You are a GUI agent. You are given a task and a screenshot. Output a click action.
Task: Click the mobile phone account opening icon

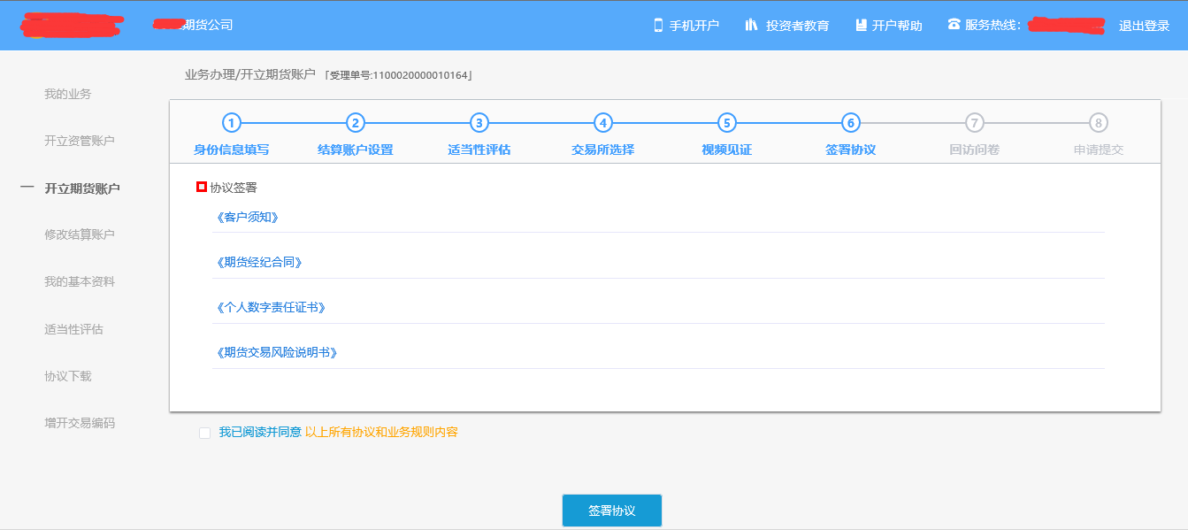(658, 25)
